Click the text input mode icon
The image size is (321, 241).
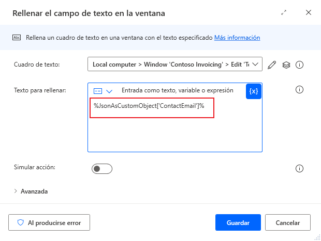pyautogui.click(x=98, y=91)
